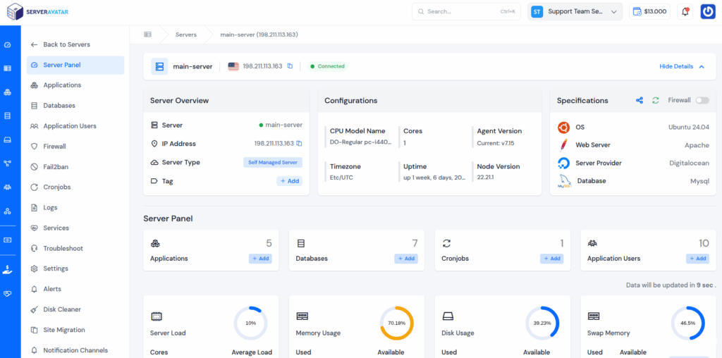722x358 pixels.
Task: Click Ubuntu 24.04 OS value
Action: (689, 127)
